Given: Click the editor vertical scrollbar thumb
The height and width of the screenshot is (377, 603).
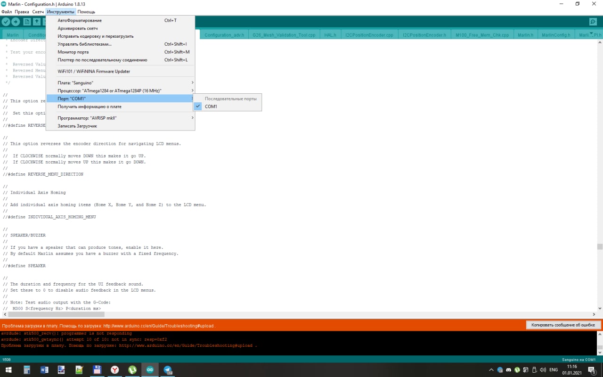Looking at the screenshot, I should point(600,246).
